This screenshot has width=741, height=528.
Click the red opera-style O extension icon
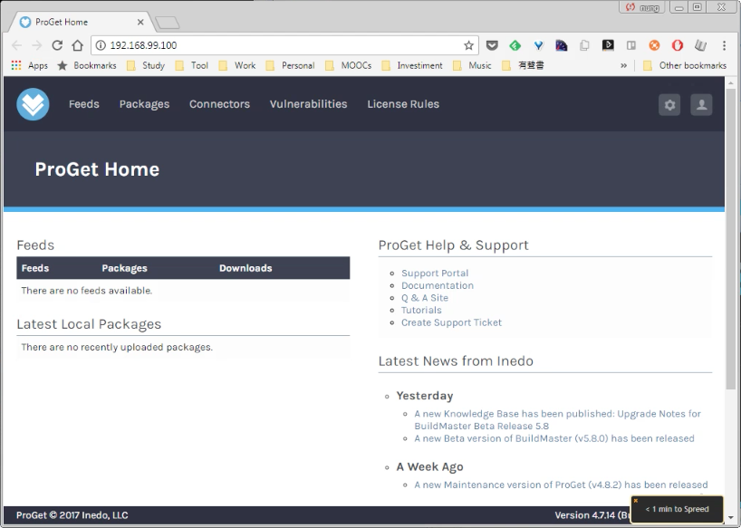coord(678,45)
